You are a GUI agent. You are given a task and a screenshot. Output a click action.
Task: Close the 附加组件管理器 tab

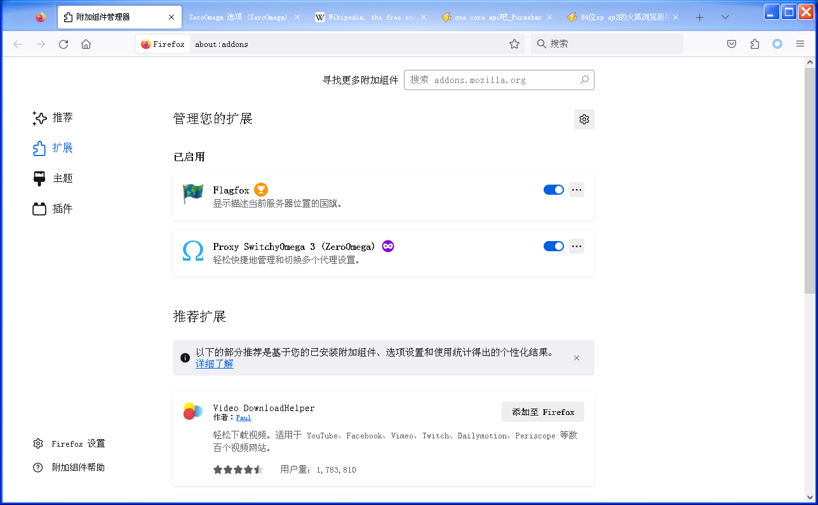pyautogui.click(x=171, y=17)
